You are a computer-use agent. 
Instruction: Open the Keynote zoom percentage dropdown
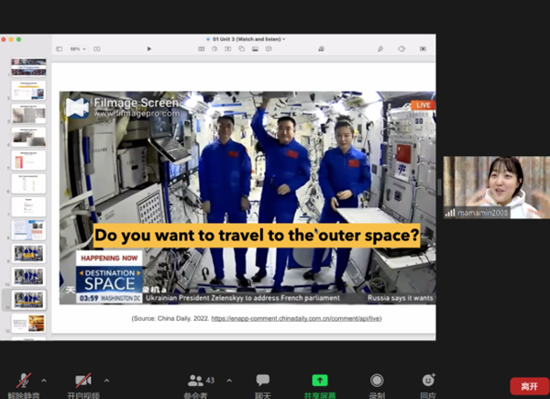pyautogui.click(x=81, y=49)
